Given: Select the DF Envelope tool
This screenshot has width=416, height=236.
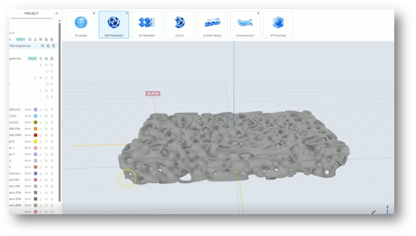Looking at the screenshot, I should tap(278, 25).
